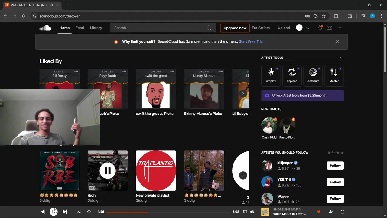The height and width of the screenshot is (218, 387).
Task: Open the SOB RBE playlist cover
Action: pos(60,171)
